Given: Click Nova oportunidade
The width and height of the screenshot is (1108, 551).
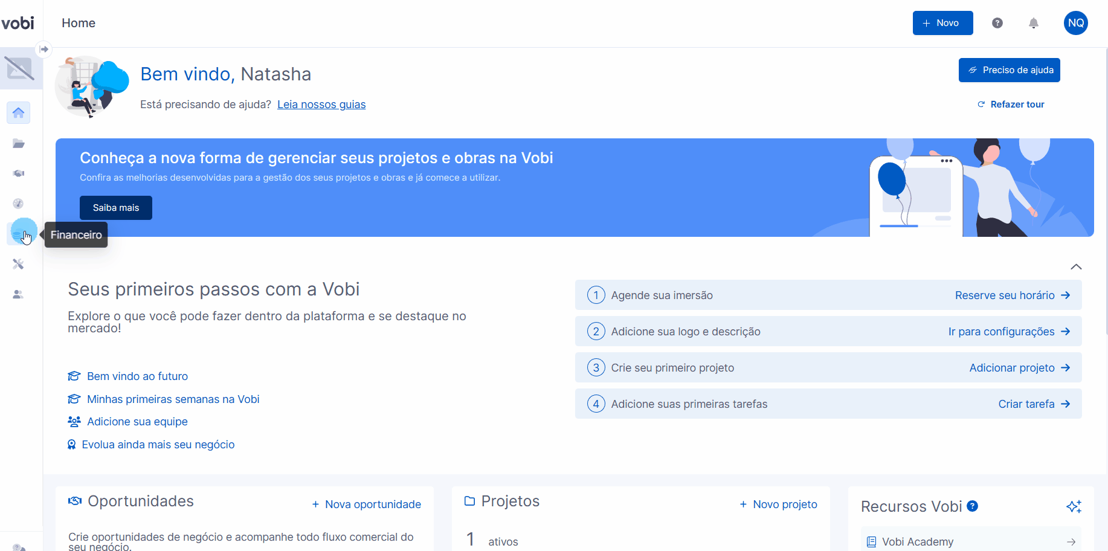Looking at the screenshot, I should point(366,504).
